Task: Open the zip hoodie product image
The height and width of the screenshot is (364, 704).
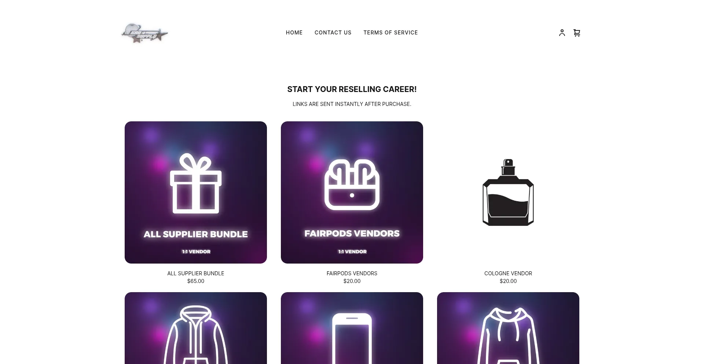Action: (x=196, y=328)
